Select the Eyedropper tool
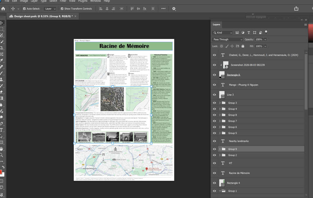The width and height of the screenshot is (313, 198). tap(2, 60)
